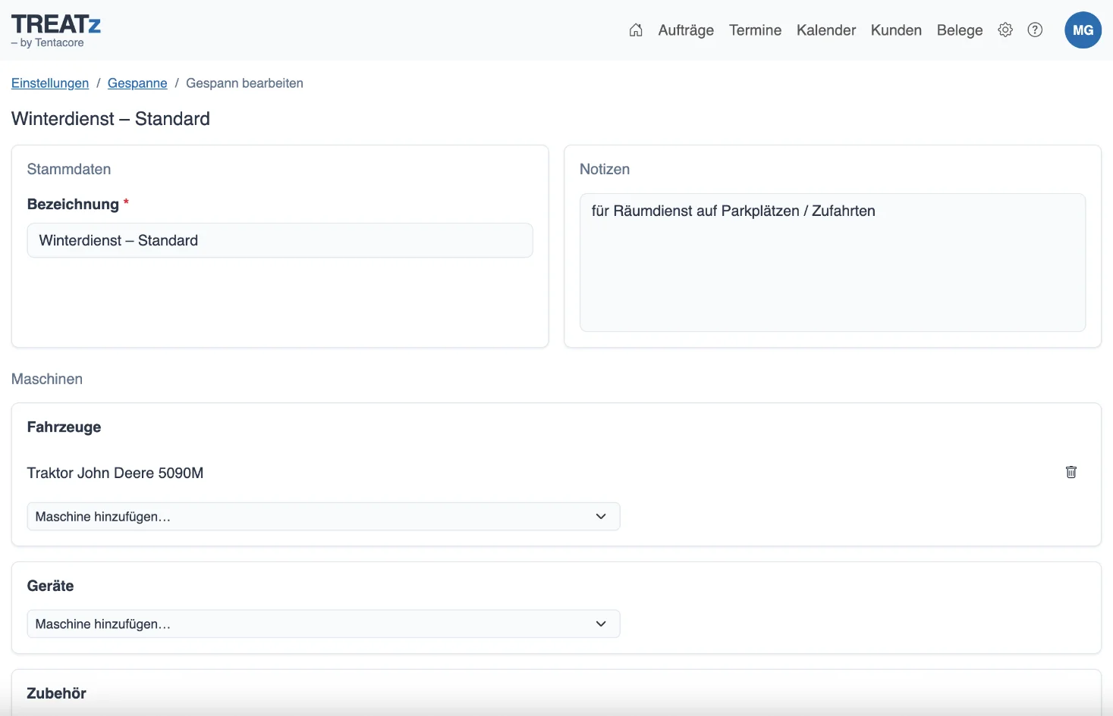Return to Gespanne via breadcrumb
This screenshot has width=1113, height=716.
(x=137, y=83)
